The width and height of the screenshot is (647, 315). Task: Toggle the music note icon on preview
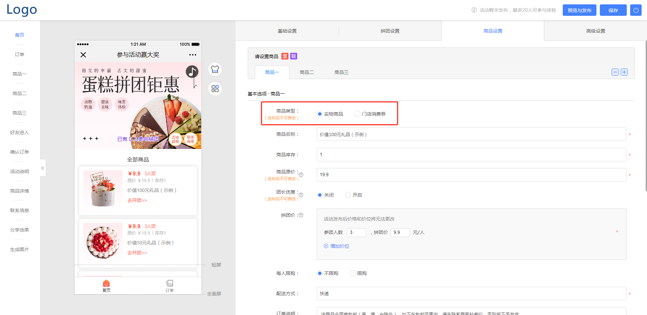tap(192, 71)
